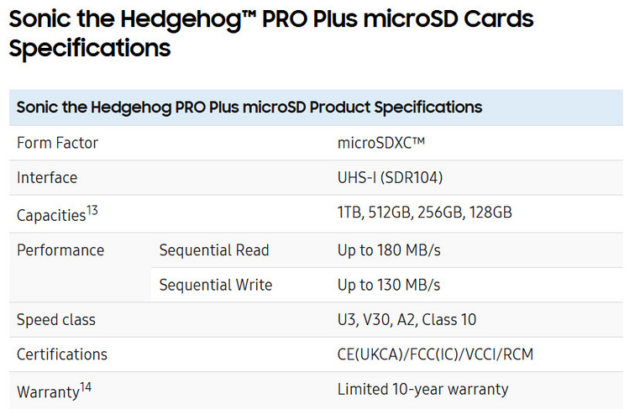
Task: Select the Performance row label
Action: coord(60,250)
